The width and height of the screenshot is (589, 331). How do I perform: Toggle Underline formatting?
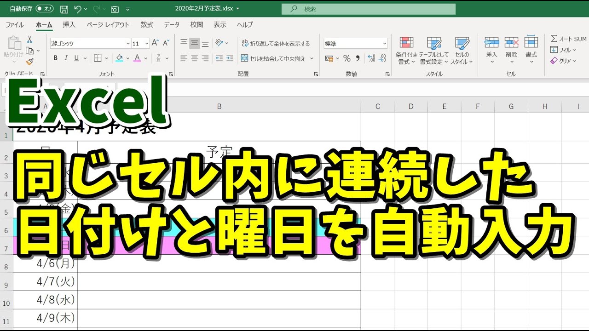[x=76, y=58]
